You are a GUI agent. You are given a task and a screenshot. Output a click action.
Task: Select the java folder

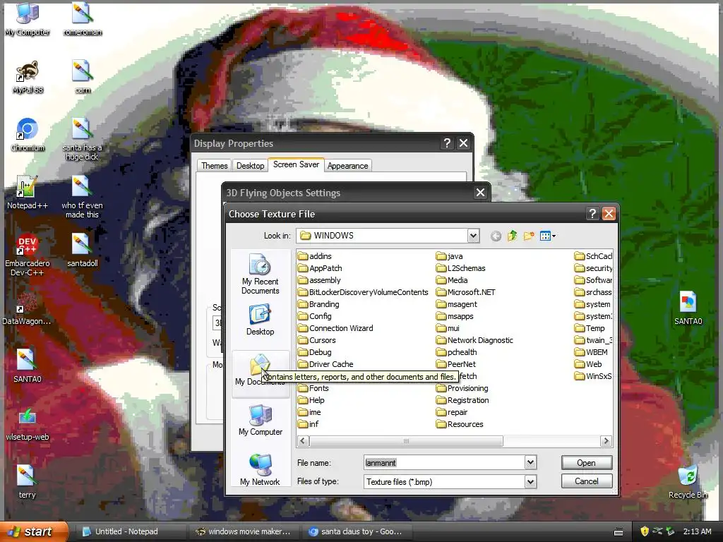(x=450, y=256)
